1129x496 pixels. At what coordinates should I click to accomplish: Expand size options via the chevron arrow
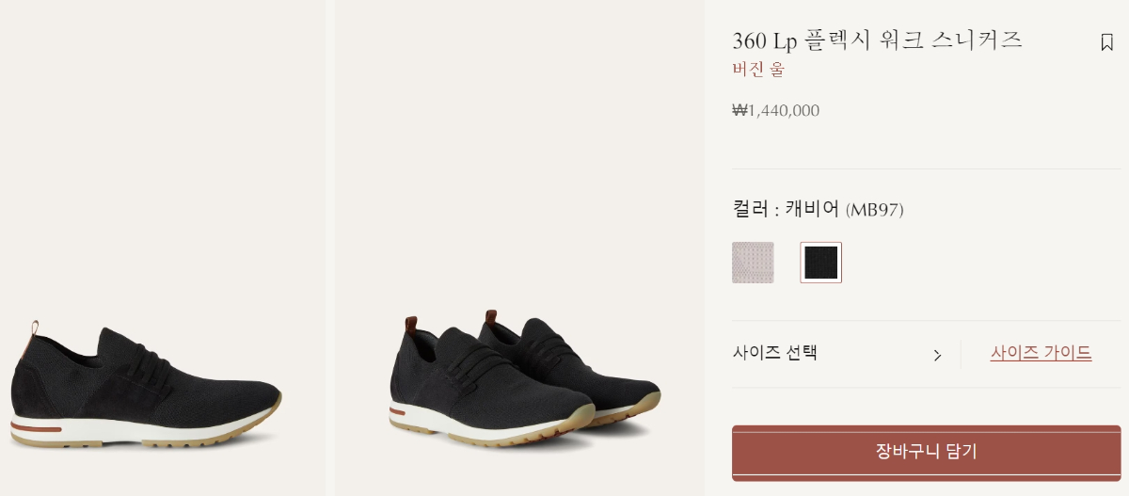coord(937,355)
